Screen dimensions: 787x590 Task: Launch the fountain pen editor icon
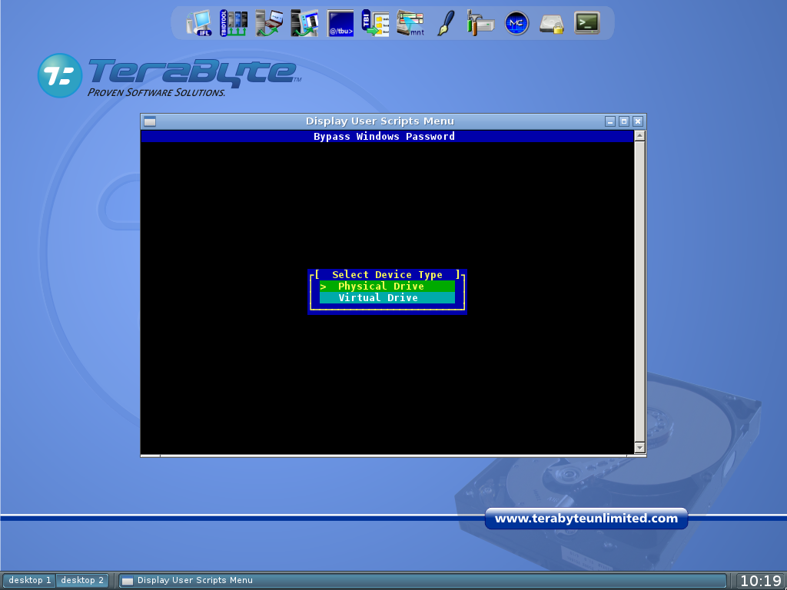(x=446, y=23)
